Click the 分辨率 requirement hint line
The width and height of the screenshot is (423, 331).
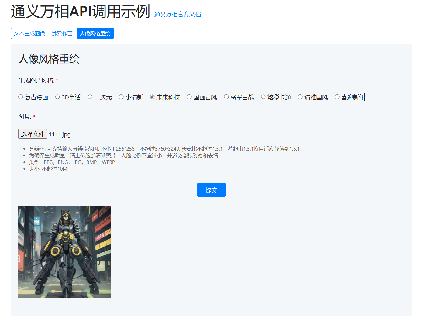pos(164,149)
